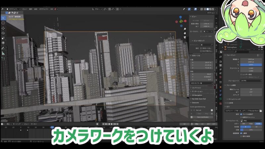This screenshot has height=149, width=265.
Task: Select the Annotate pencil tool
Action: point(3,48)
